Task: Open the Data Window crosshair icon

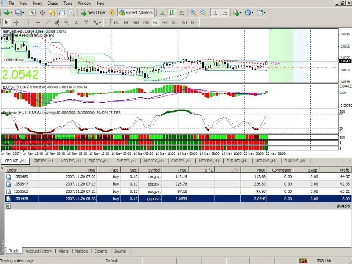Action: coord(42,13)
